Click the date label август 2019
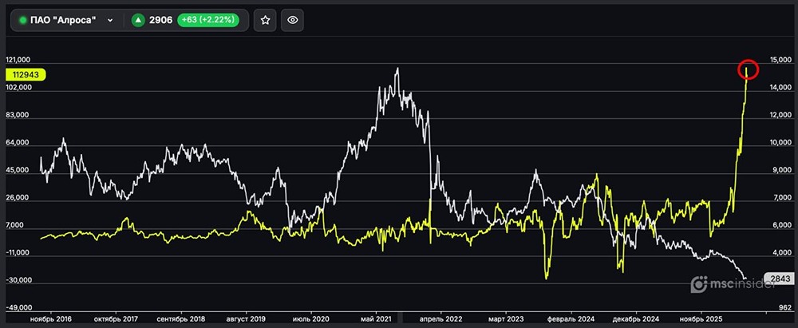 pyautogui.click(x=247, y=319)
